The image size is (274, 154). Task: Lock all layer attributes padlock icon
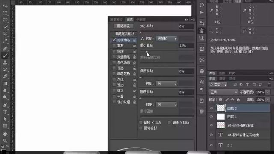pyautogui.click(x=238, y=100)
